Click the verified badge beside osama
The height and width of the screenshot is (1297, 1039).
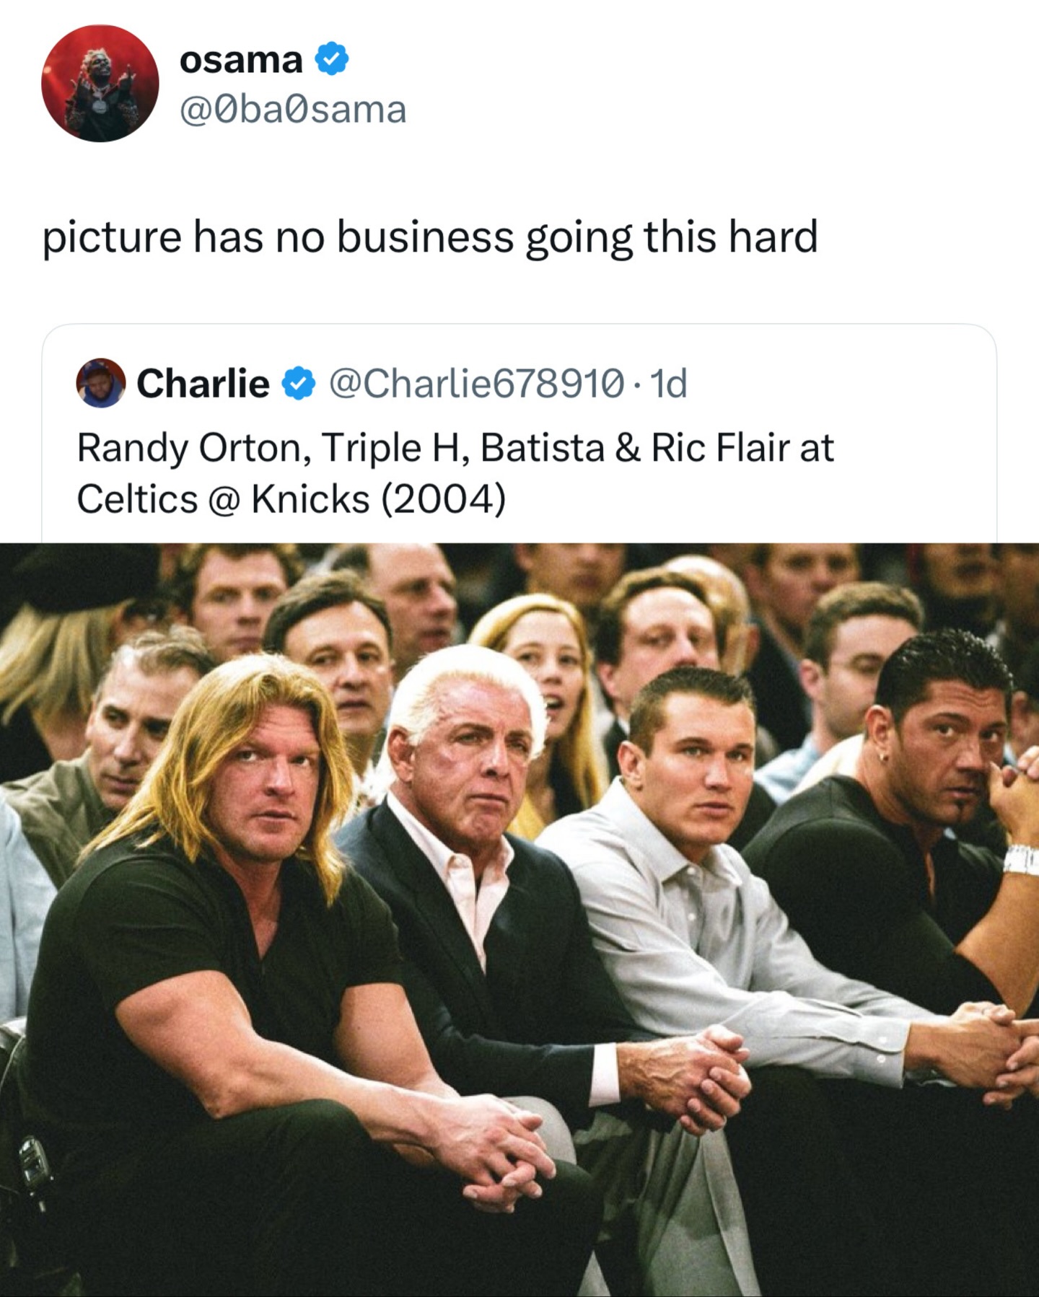click(333, 59)
